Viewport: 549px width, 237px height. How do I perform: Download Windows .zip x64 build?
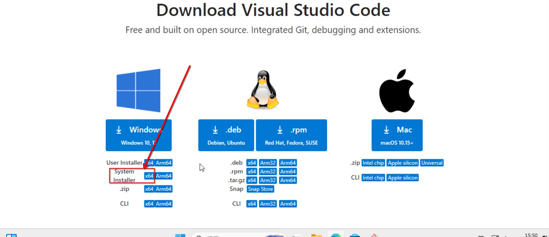click(x=149, y=189)
